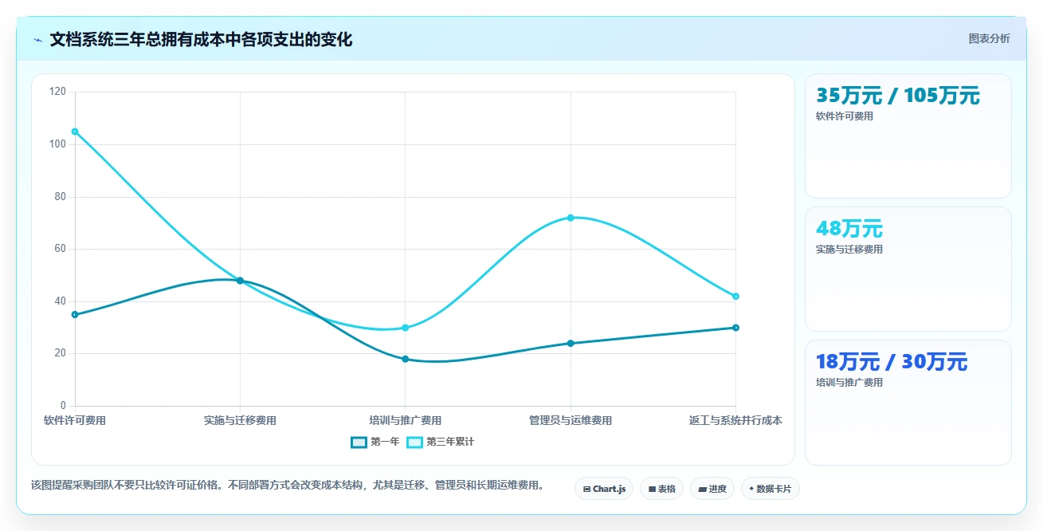Select the 数据卡片 pill button

770,489
